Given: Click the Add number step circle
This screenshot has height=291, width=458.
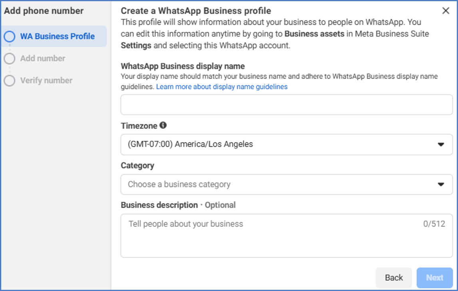Looking at the screenshot, I should 10,59.
